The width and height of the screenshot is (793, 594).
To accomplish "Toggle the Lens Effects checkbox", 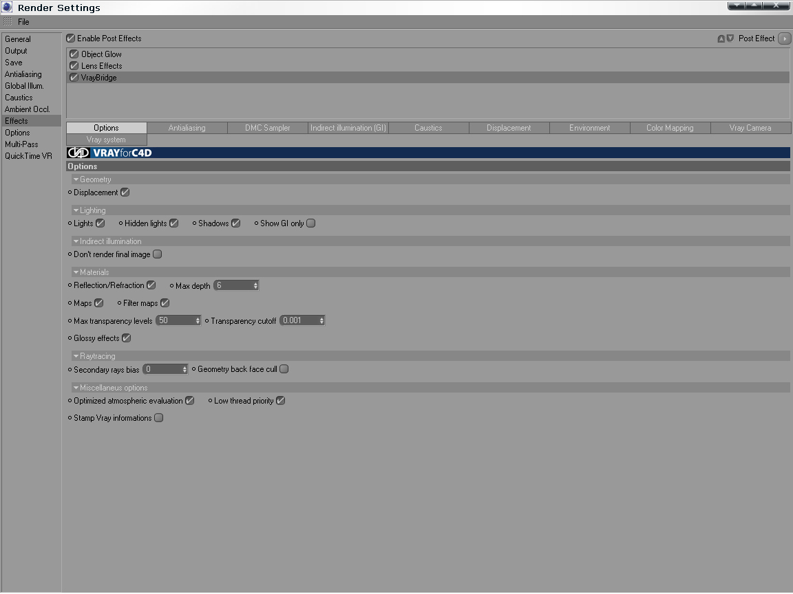I will point(74,66).
